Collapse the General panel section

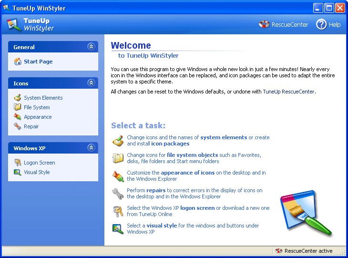tap(91, 47)
